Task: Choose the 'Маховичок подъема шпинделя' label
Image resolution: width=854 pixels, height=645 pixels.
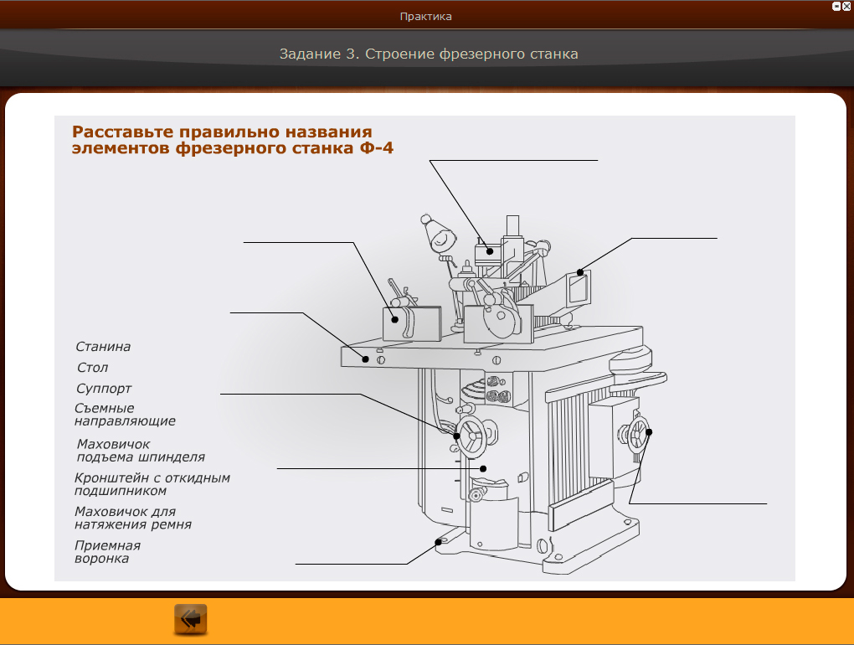Action: tap(140, 451)
